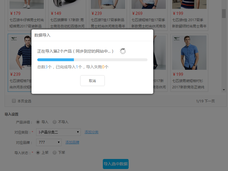The height and width of the screenshot is (171, 228).
Task: Select the 下架 import status radio
Action: point(54,153)
